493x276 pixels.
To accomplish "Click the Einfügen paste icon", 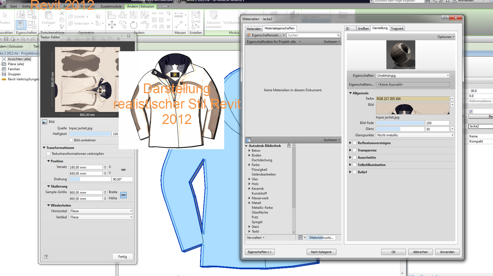I will point(49,15).
